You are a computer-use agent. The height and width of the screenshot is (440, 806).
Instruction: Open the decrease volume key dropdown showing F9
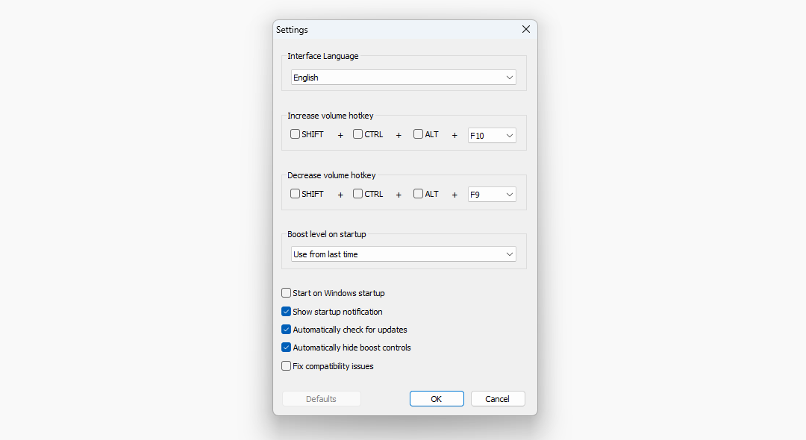[x=491, y=194]
